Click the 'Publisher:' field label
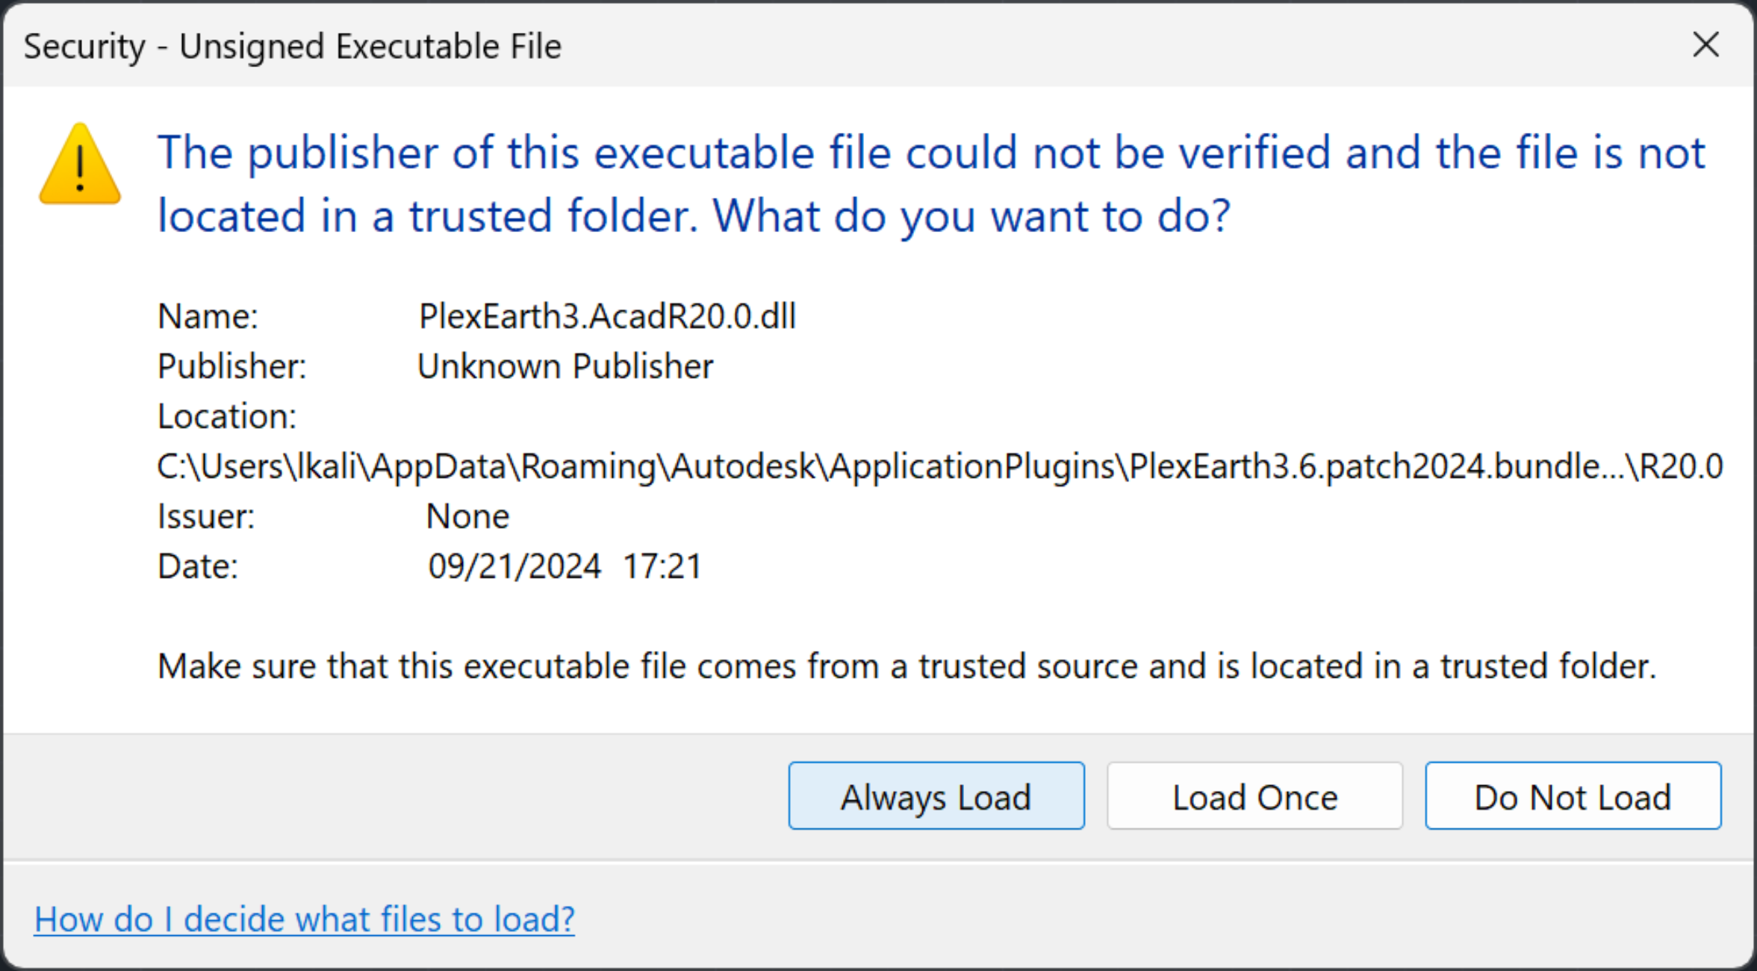Image resolution: width=1757 pixels, height=971 pixels. pos(232,366)
